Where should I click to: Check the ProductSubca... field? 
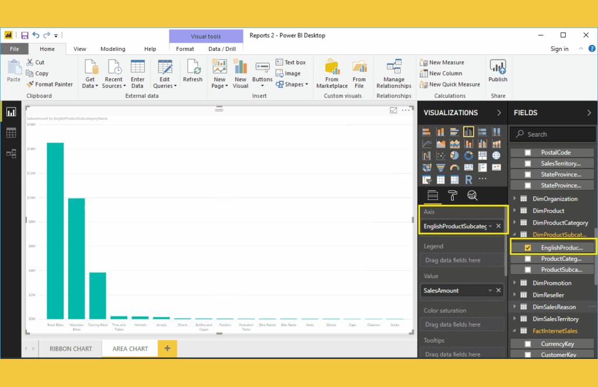528,269
